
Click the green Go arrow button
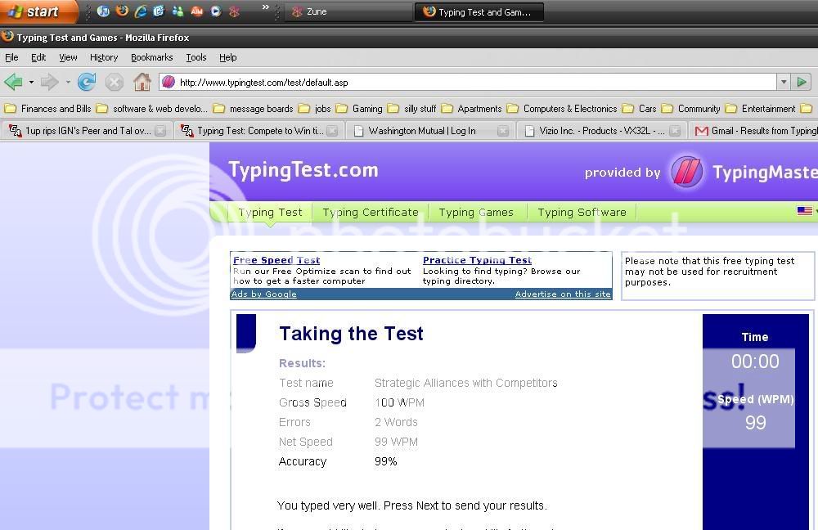[802, 82]
